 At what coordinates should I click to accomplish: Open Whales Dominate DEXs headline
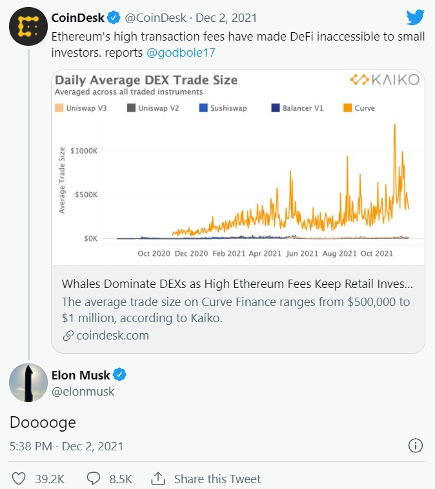238,283
